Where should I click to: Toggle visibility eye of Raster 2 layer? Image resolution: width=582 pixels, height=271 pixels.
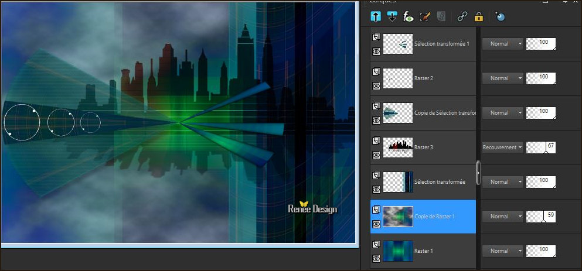click(376, 86)
